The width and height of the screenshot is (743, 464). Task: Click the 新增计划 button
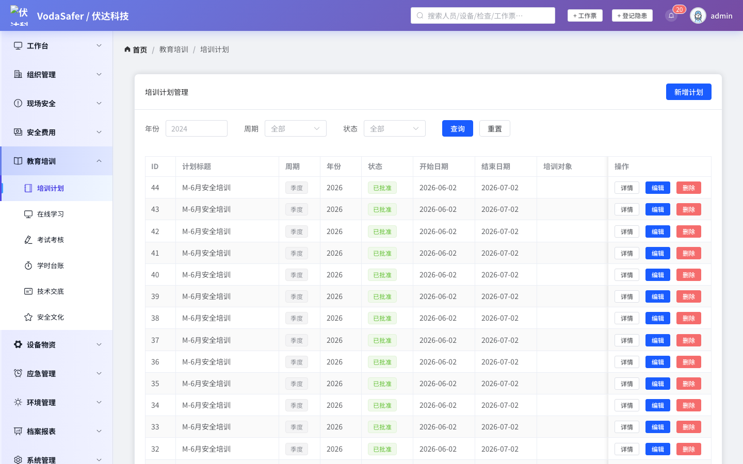click(x=689, y=92)
